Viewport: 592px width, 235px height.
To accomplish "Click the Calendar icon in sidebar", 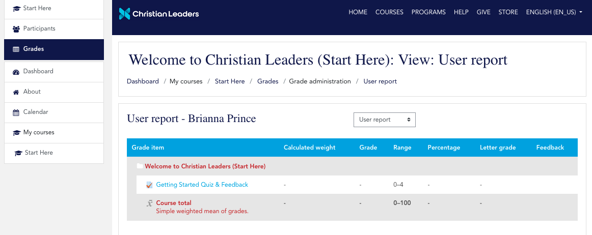I will [x=16, y=112].
